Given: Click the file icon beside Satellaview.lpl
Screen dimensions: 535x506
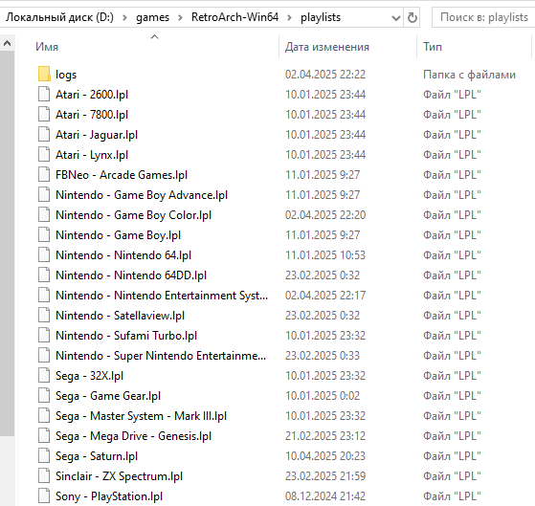Looking at the screenshot, I should [x=44, y=316].
